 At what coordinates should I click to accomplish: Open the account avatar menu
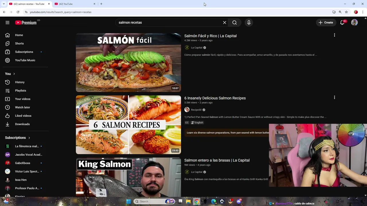pyautogui.click(x=354, y=23)
